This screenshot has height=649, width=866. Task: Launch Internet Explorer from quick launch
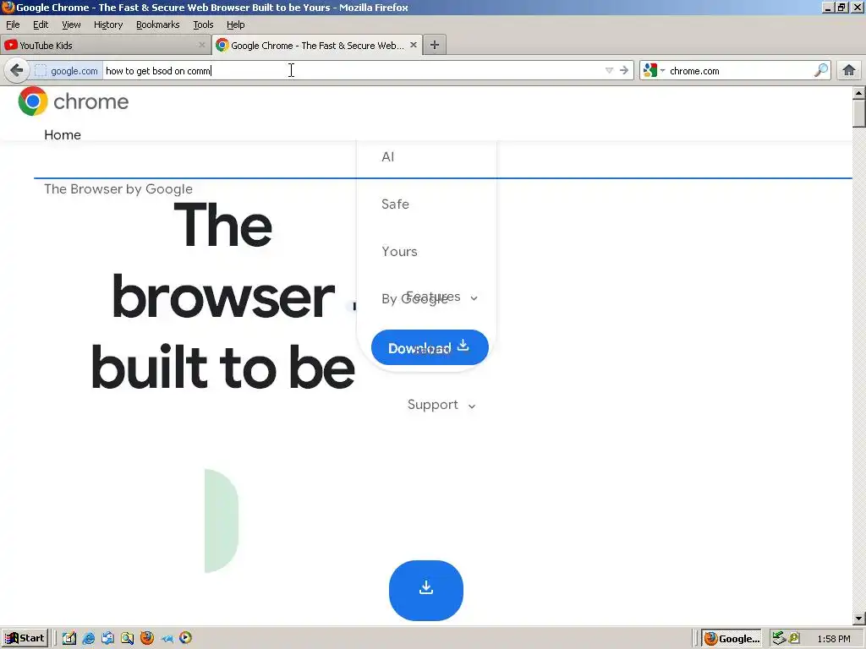88,638
